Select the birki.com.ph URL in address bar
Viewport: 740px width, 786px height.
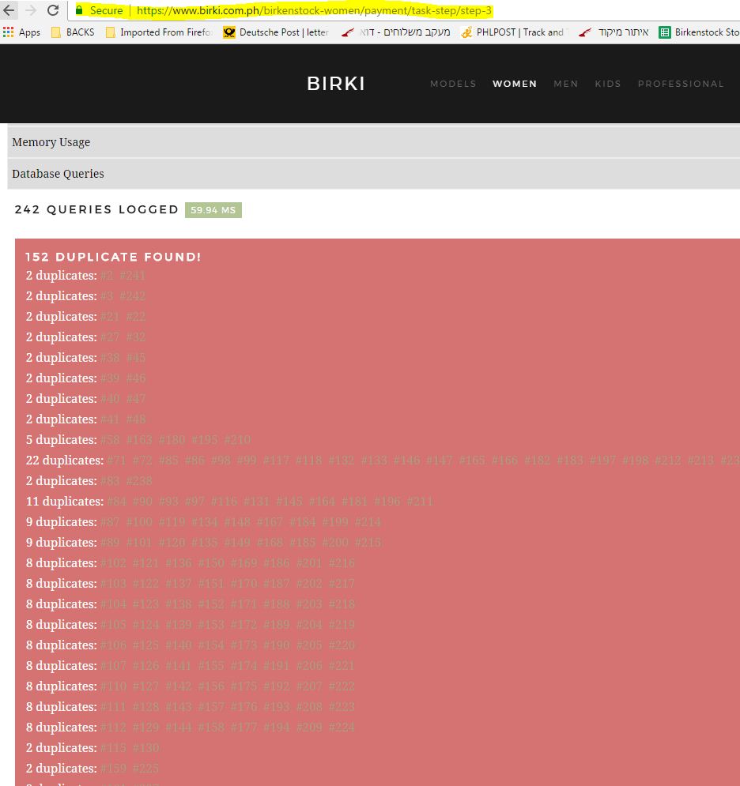click(x=314, y=10)
